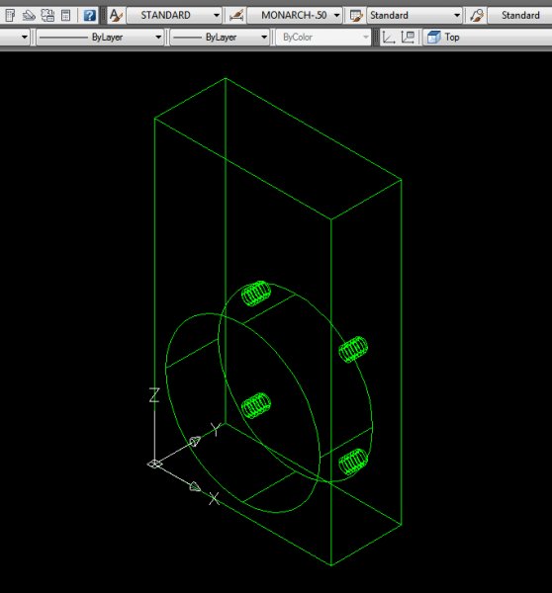Click the Dimension Style icon

(236, 16)
